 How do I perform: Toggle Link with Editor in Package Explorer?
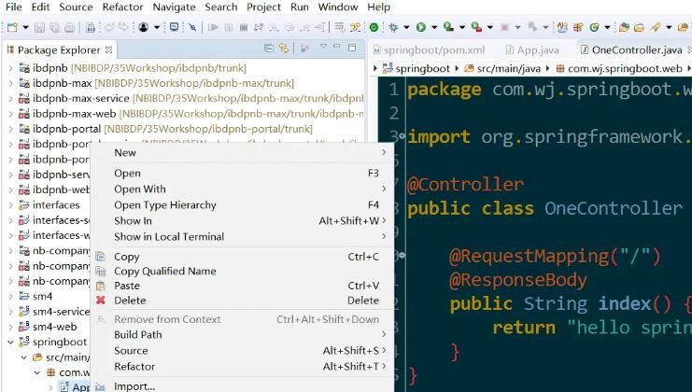coord(283,48)
